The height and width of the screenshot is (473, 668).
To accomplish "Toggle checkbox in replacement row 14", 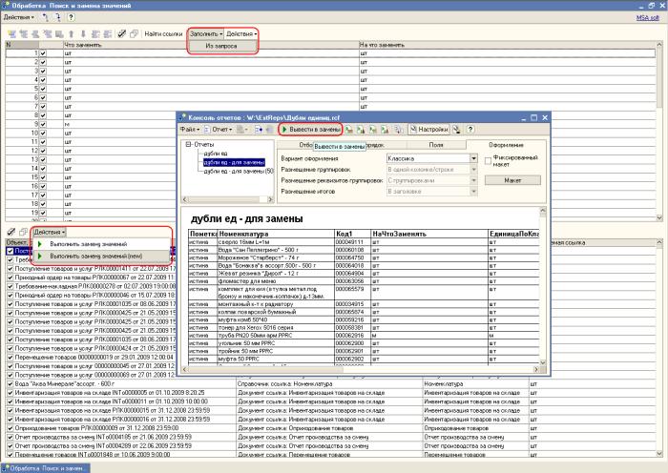I will point(43,169).
